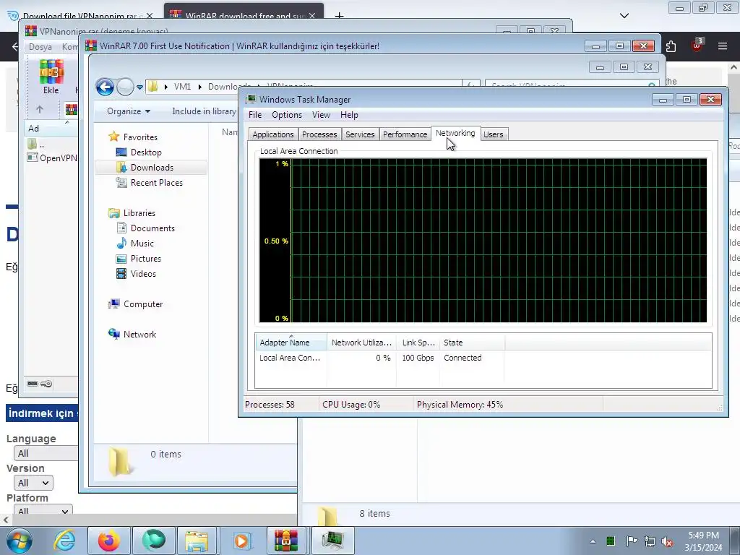Click the 100 Gbps link speed value
The image size is (740, 555).
tap(418, 358)
